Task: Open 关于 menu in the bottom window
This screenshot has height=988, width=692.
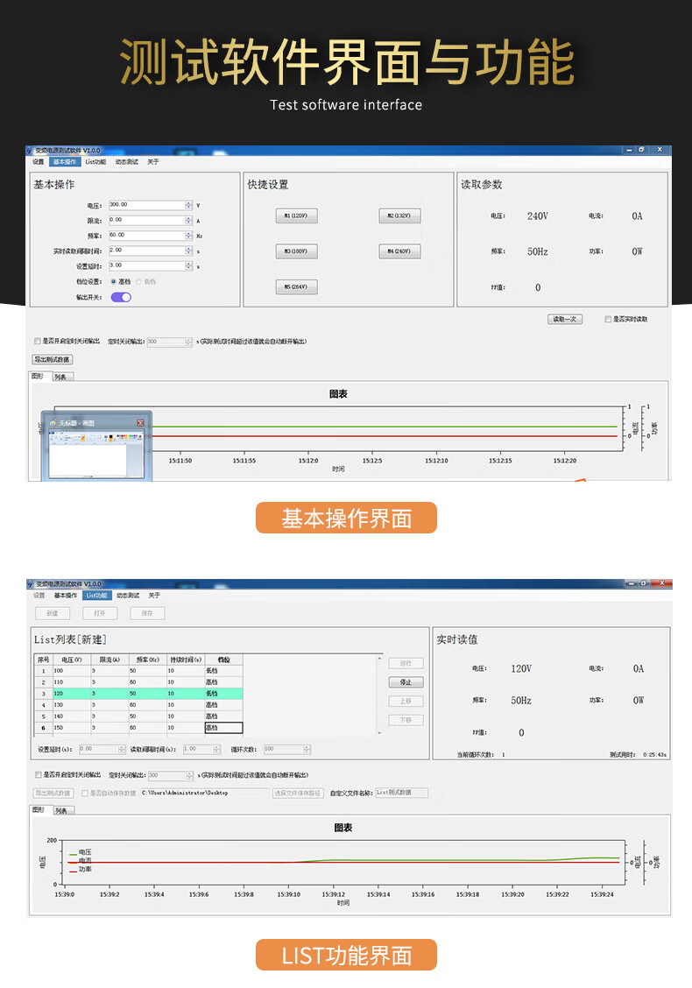Action: point(154,596)
